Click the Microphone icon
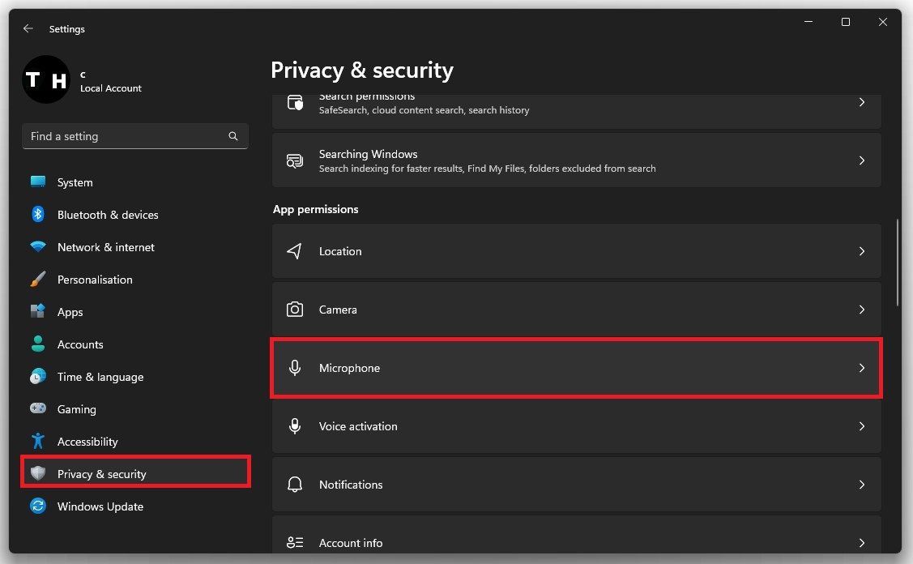The image size is (913, 564). (x=295, y=368)
